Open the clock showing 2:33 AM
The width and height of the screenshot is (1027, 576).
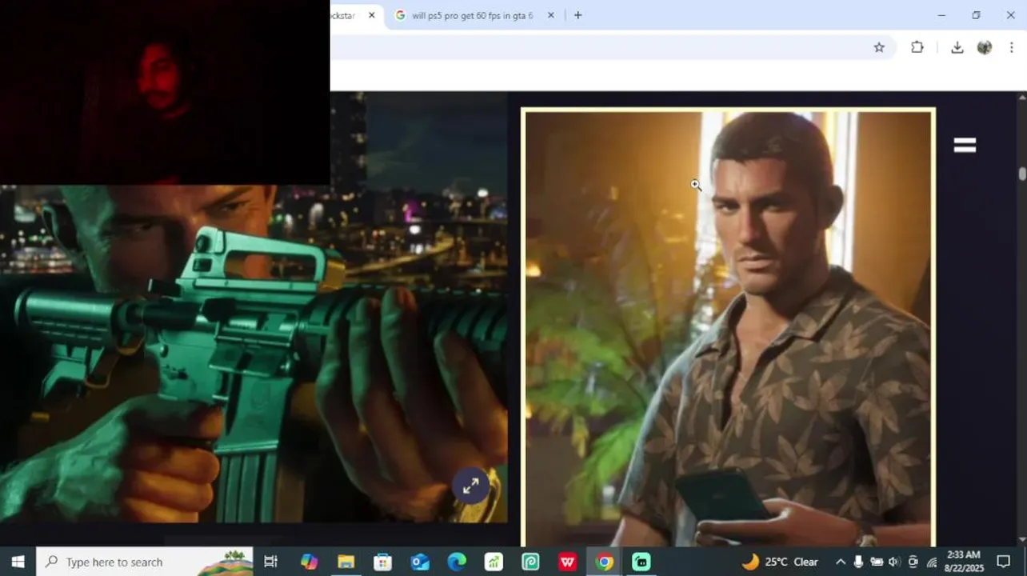[963, 562]
